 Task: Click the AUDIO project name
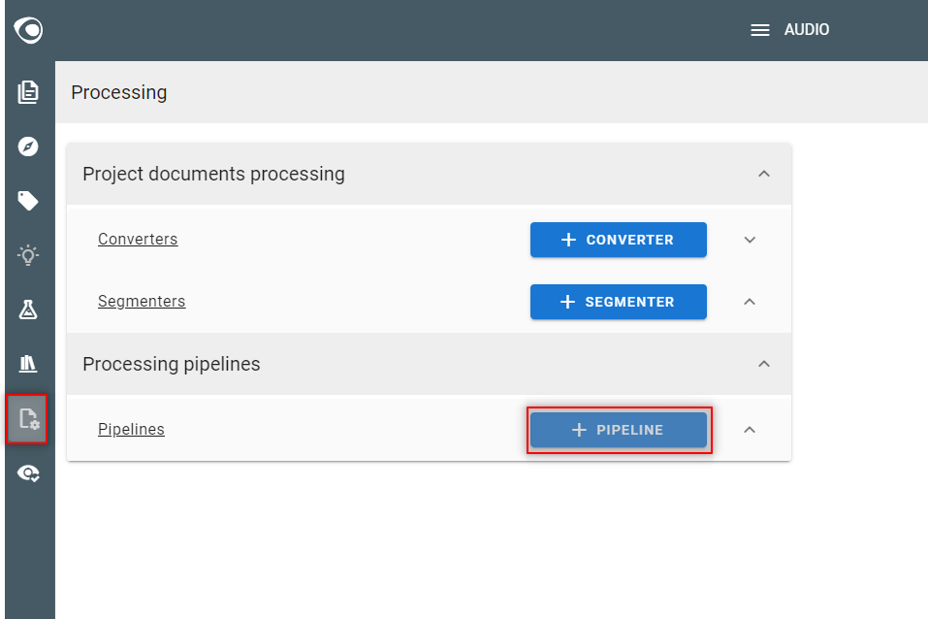click(807, 30)
